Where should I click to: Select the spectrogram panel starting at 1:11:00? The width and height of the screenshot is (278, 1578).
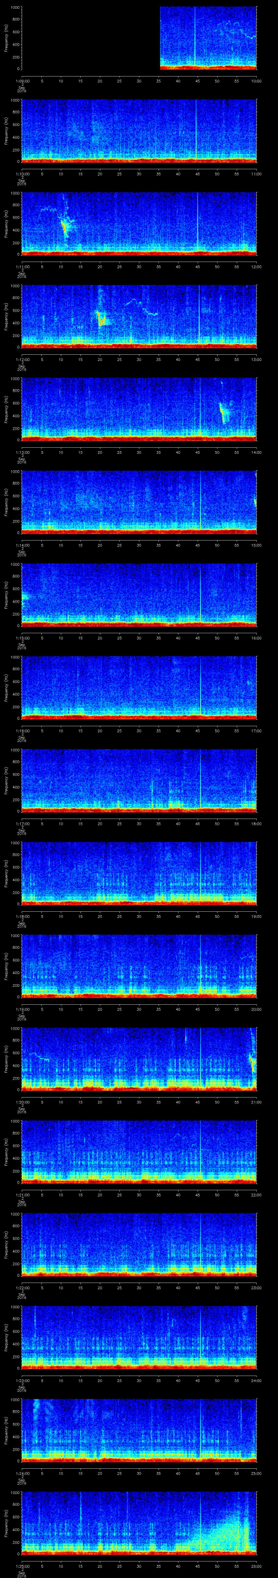pos(139,224)
